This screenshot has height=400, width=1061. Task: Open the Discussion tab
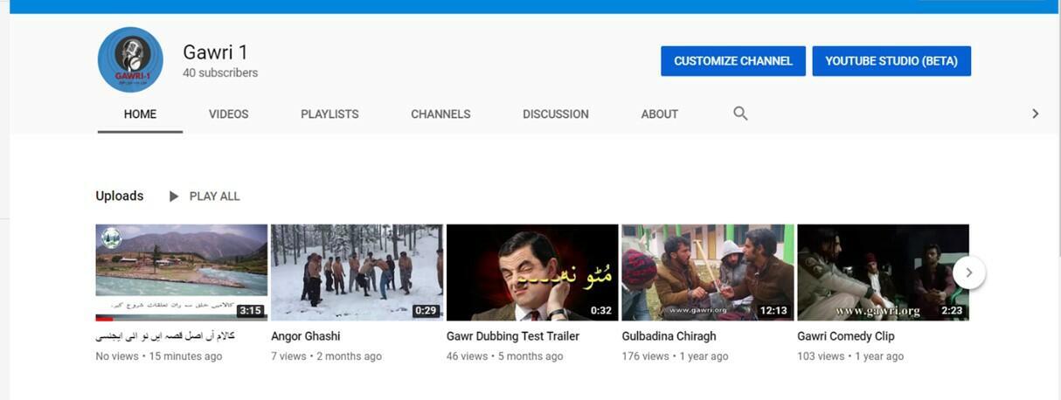click(x=556, y=114)
